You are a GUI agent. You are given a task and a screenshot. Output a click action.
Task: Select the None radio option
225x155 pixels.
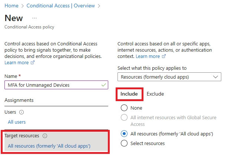pyautogui.click(x=125, y=108)
